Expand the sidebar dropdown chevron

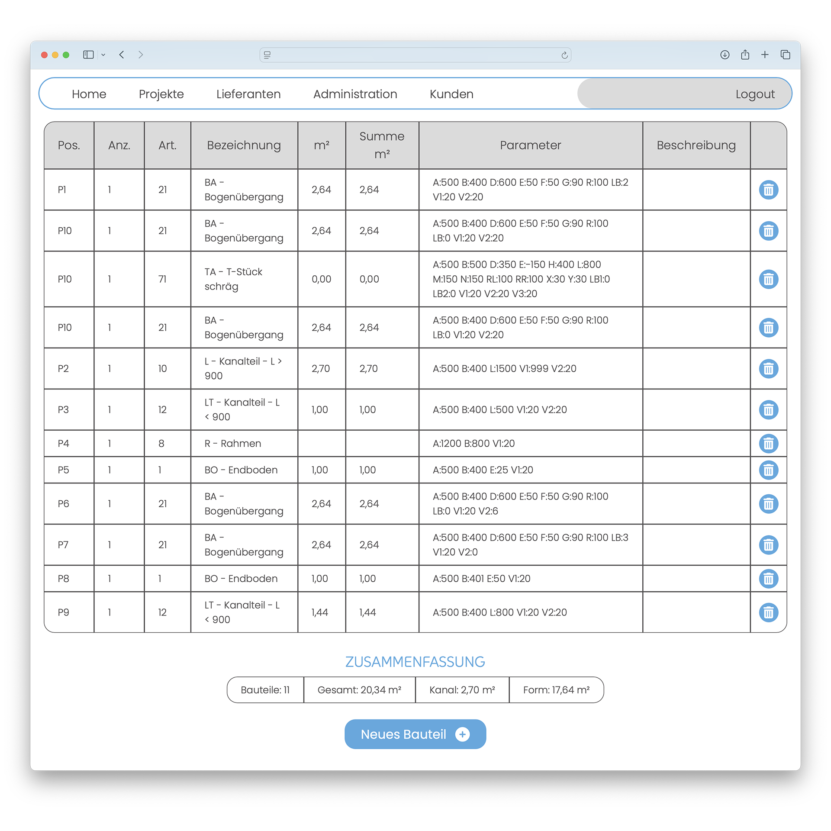point(103,55)
